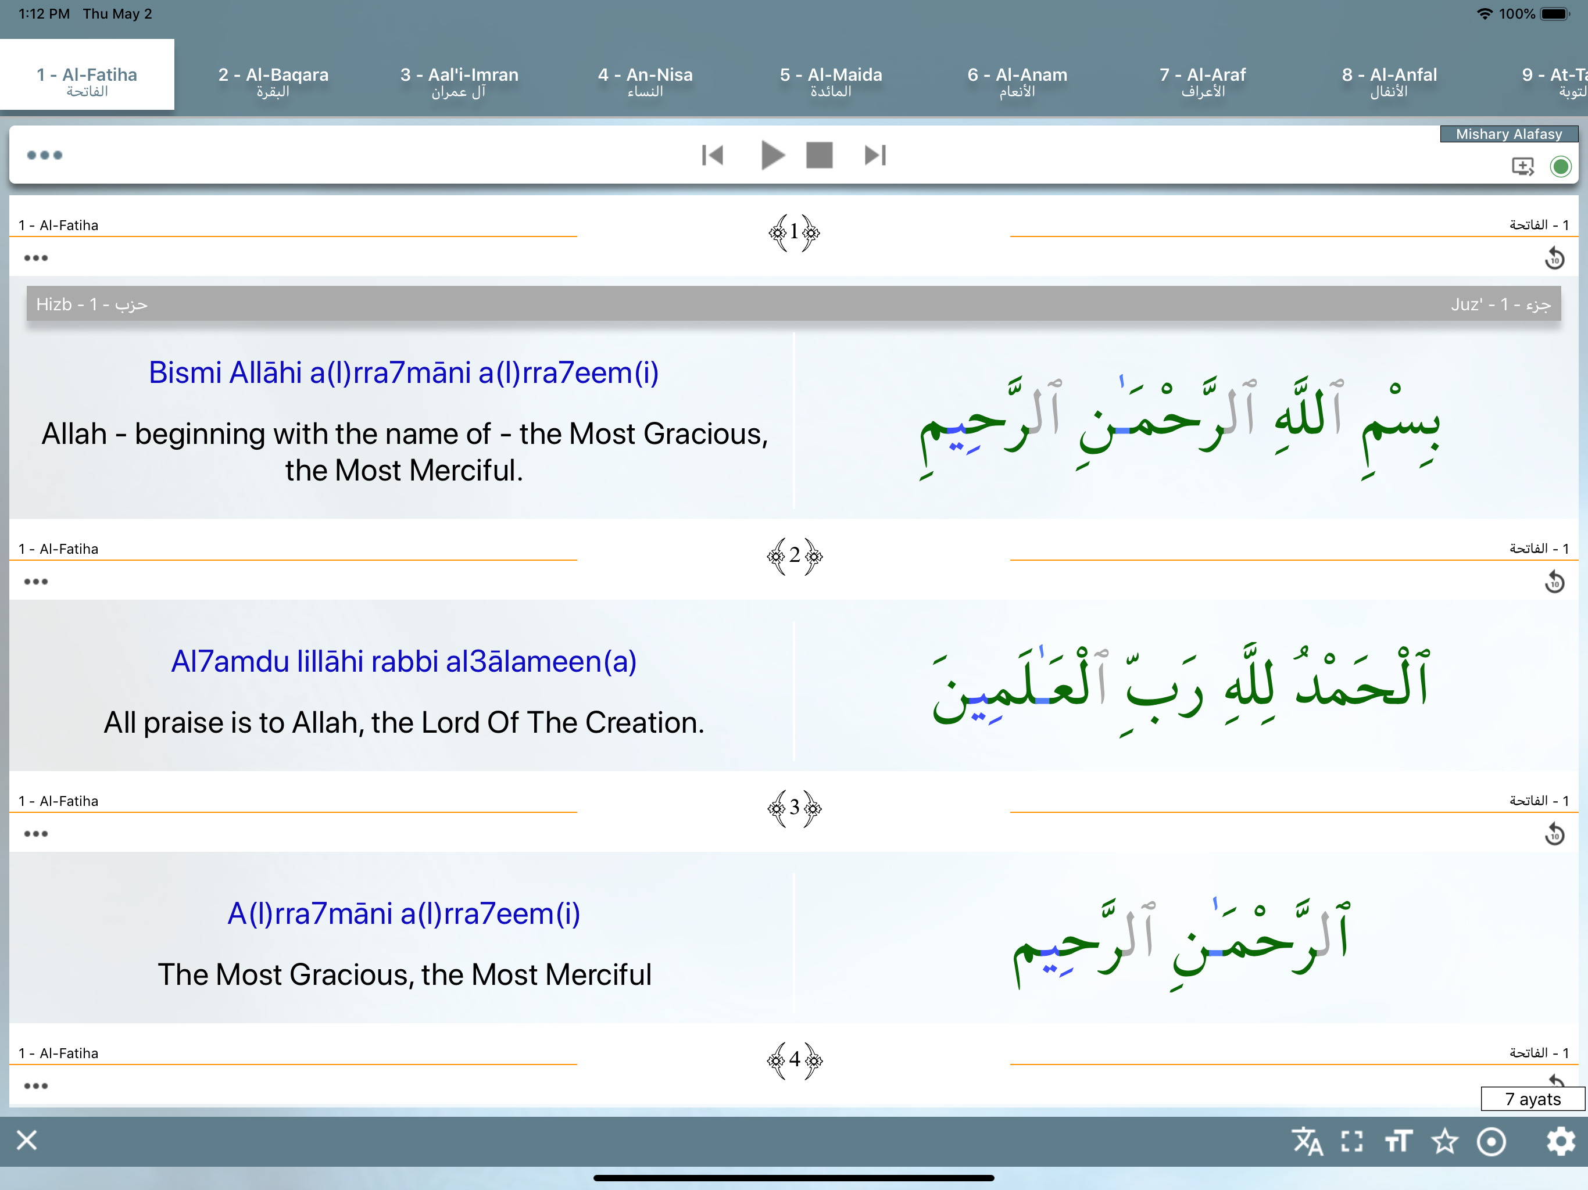This screenshot has width=1588, height=1190.
Task: Select the Mishary Alafasy reciter label
Action: pyautogui.click(x=1508, y=134)
